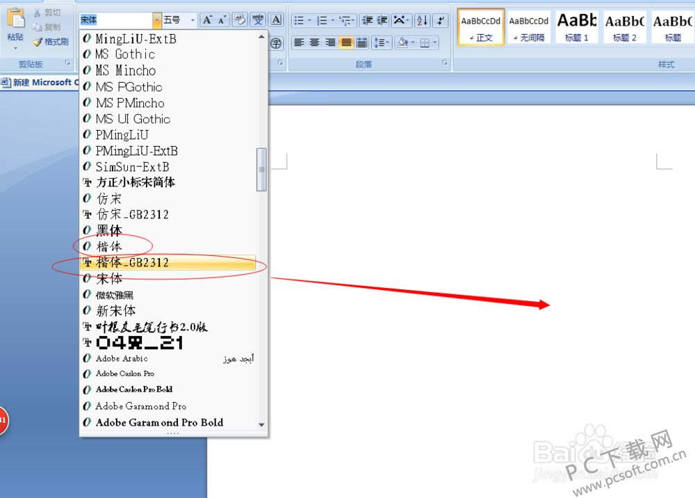Viewport: 695px width, 498px height.
Task: Toggle the Numbering list on
Action: click(x=321, y=19)
